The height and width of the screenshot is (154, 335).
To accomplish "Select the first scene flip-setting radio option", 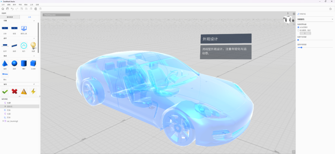I will pos(298,27).
